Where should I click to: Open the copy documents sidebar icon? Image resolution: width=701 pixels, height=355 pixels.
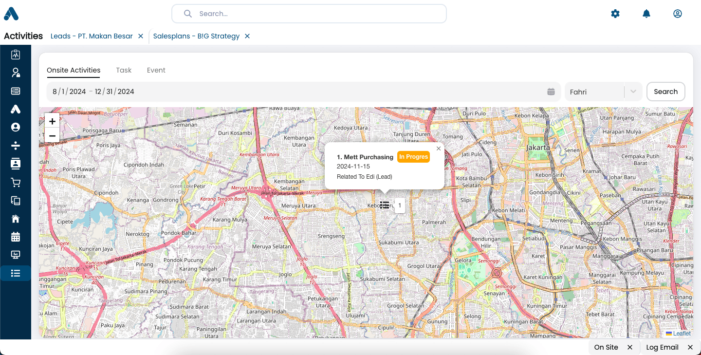tap(16, 200)
